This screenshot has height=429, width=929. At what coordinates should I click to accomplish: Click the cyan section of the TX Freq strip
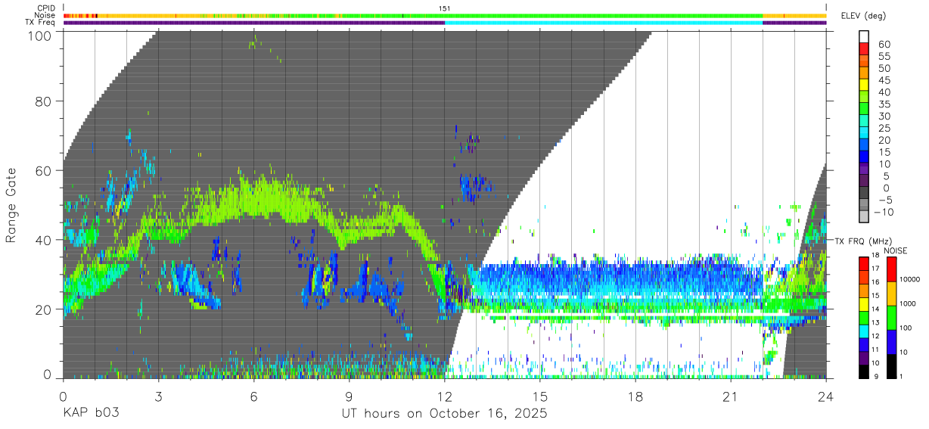click(x=604, y=23)
